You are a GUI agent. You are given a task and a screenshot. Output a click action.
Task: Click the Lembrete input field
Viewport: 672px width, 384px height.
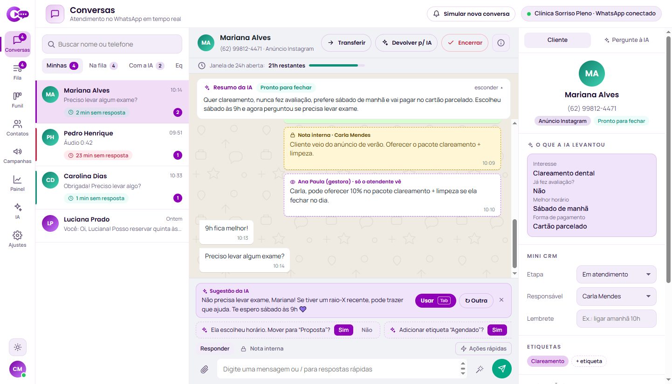coord(616,318)
